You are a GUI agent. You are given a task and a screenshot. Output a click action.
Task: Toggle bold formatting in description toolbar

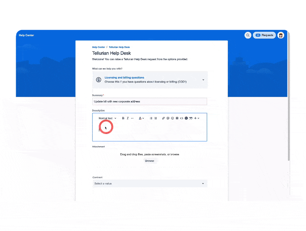pos(123,118)
